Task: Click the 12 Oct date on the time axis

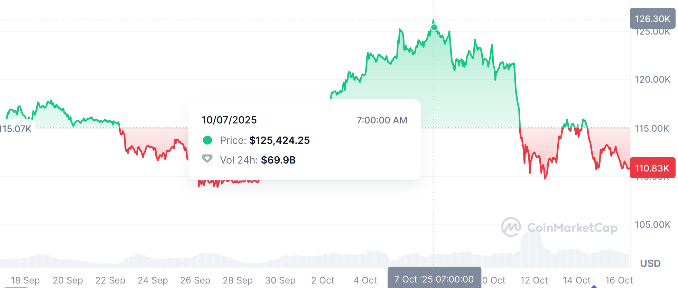Action: (x=534, y=280)
